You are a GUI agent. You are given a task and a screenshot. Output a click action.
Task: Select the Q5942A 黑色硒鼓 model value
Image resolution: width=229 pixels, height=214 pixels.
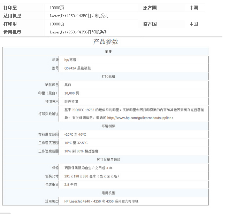click(77, 68)
